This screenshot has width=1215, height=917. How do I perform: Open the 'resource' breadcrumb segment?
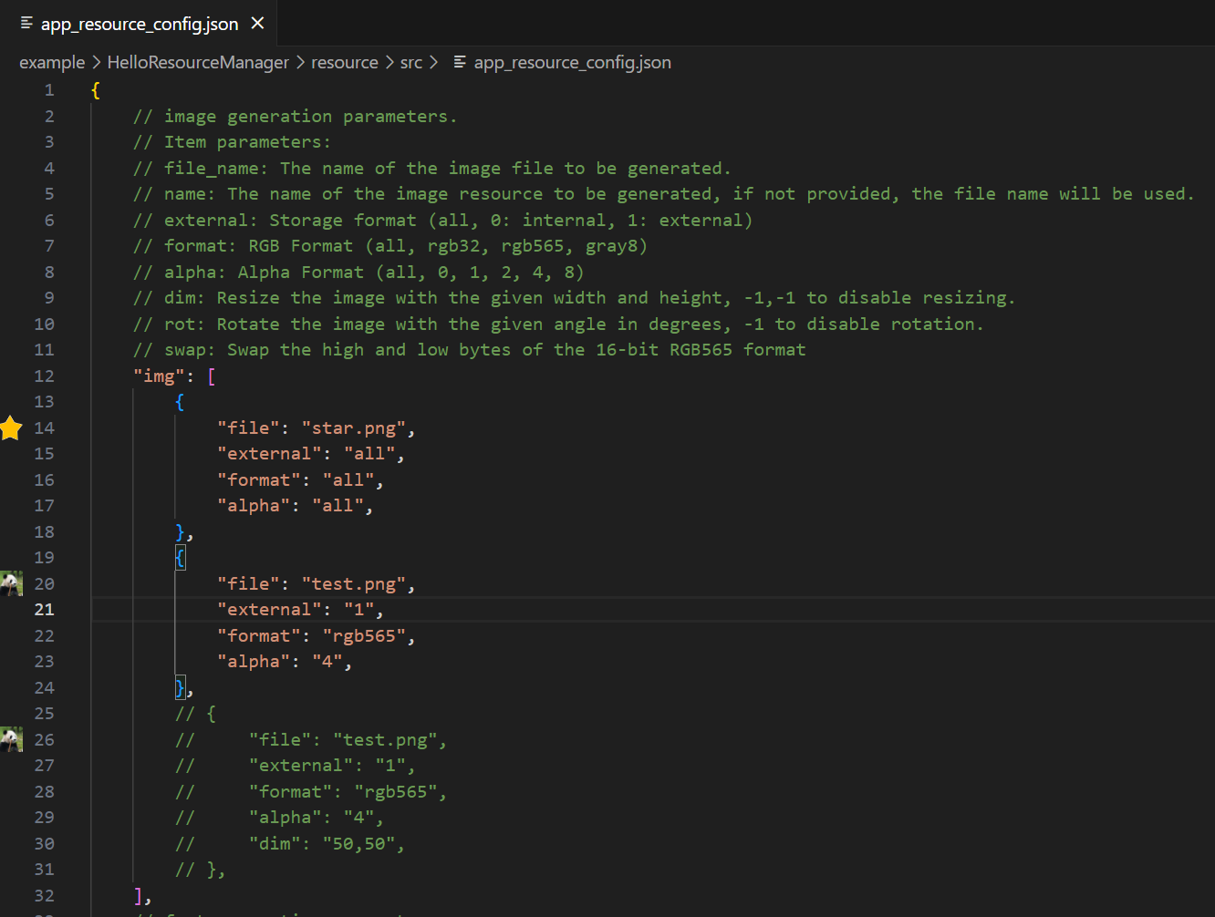(344, 62)
